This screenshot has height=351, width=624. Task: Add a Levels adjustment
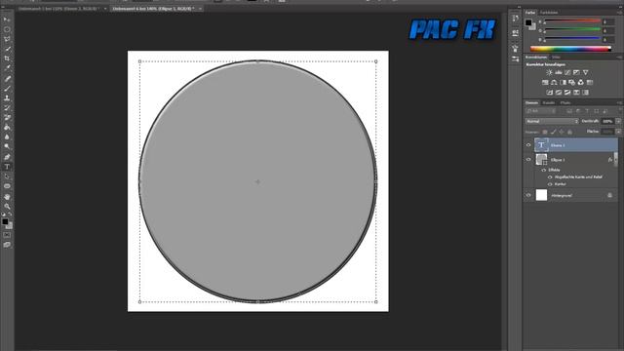coord(559,72)
